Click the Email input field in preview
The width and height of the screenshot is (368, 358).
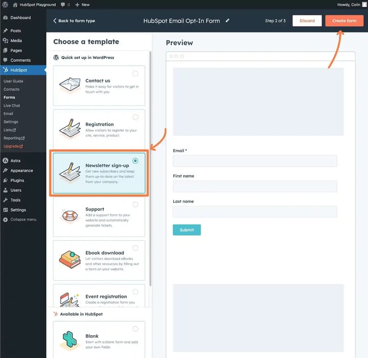coord(255,161)
